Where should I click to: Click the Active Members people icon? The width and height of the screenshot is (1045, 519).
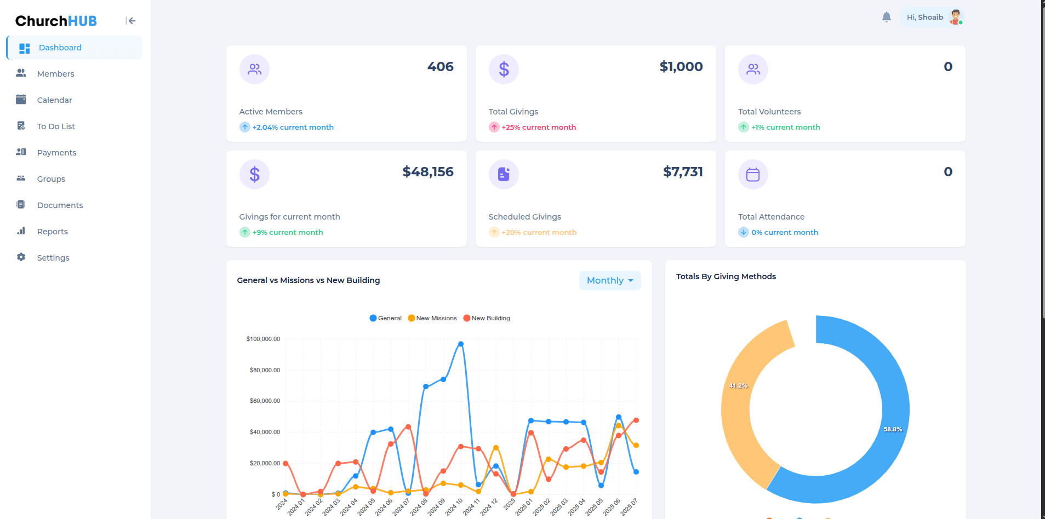pyautogui.click(x=254, y=69)
